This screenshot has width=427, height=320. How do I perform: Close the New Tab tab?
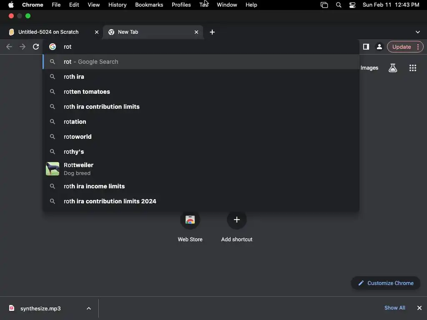(x=196, y=32)
